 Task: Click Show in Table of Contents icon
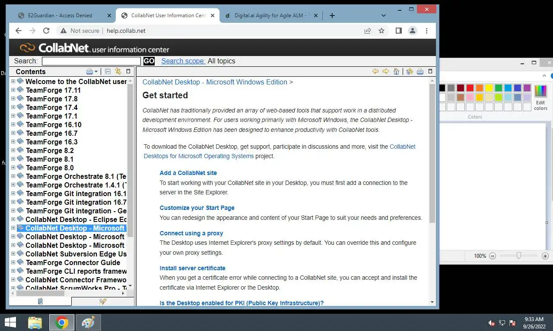tap(410, 72)
